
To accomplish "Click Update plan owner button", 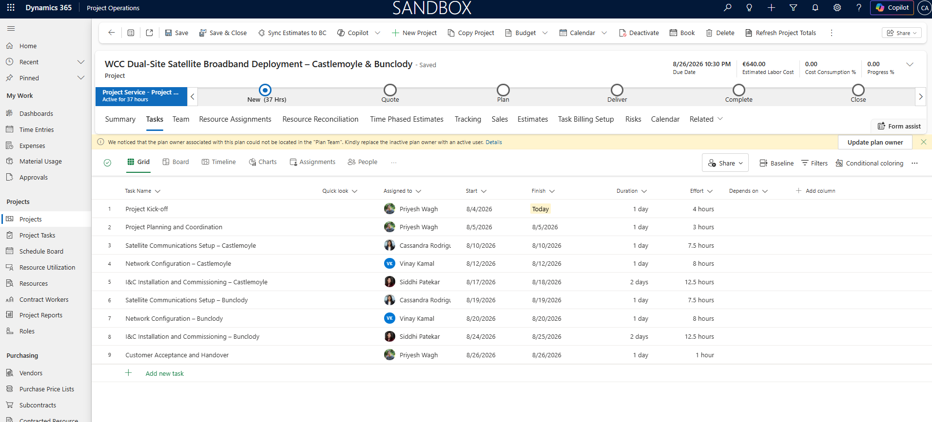I will click(x=875, y=142).
